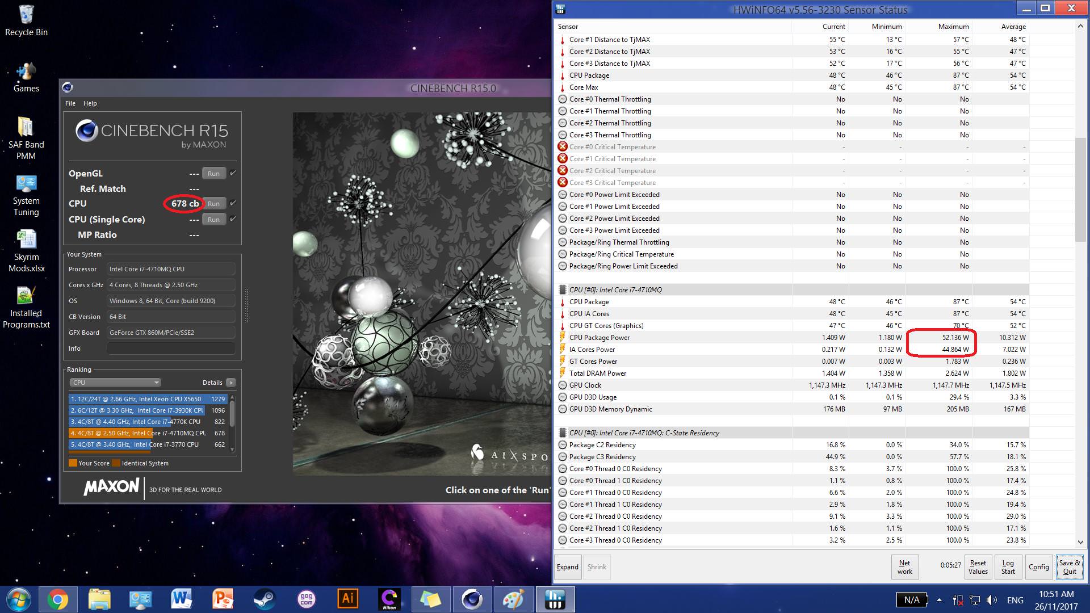Click the Maximum column header
Viewport: 1090px width, 613px height.
(938, 27)
